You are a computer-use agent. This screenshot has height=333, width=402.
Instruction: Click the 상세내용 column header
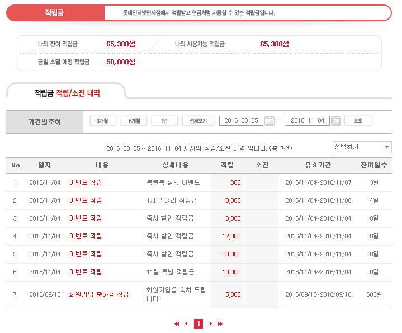pyautogui.click(x=176, y=165)
